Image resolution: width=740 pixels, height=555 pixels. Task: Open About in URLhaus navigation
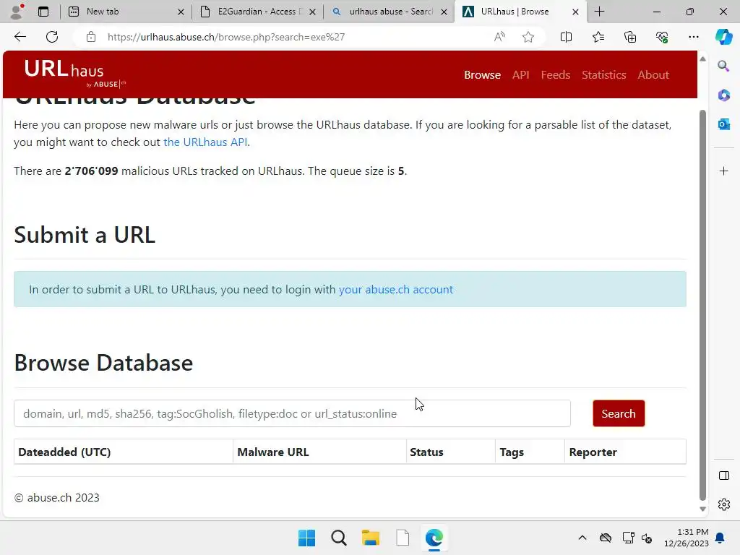coord(653,74)
